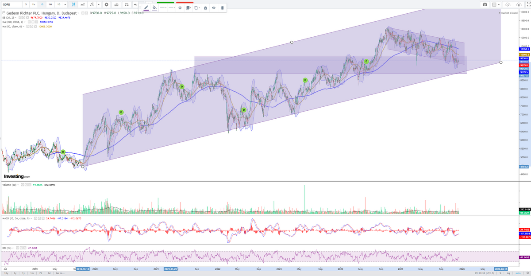Delete the selected drawing with trash icon
This screenshot has height=276, width=531.
point(222,8)
